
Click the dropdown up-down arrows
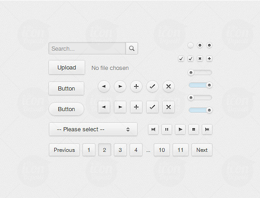tap(128, 129)
